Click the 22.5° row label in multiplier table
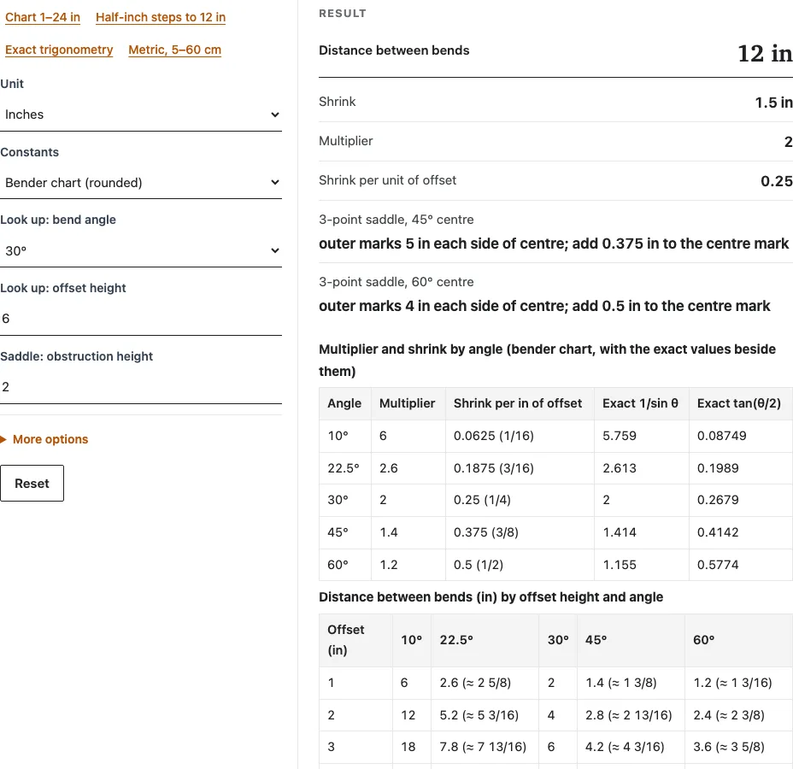793x769 pixels. 344,468
